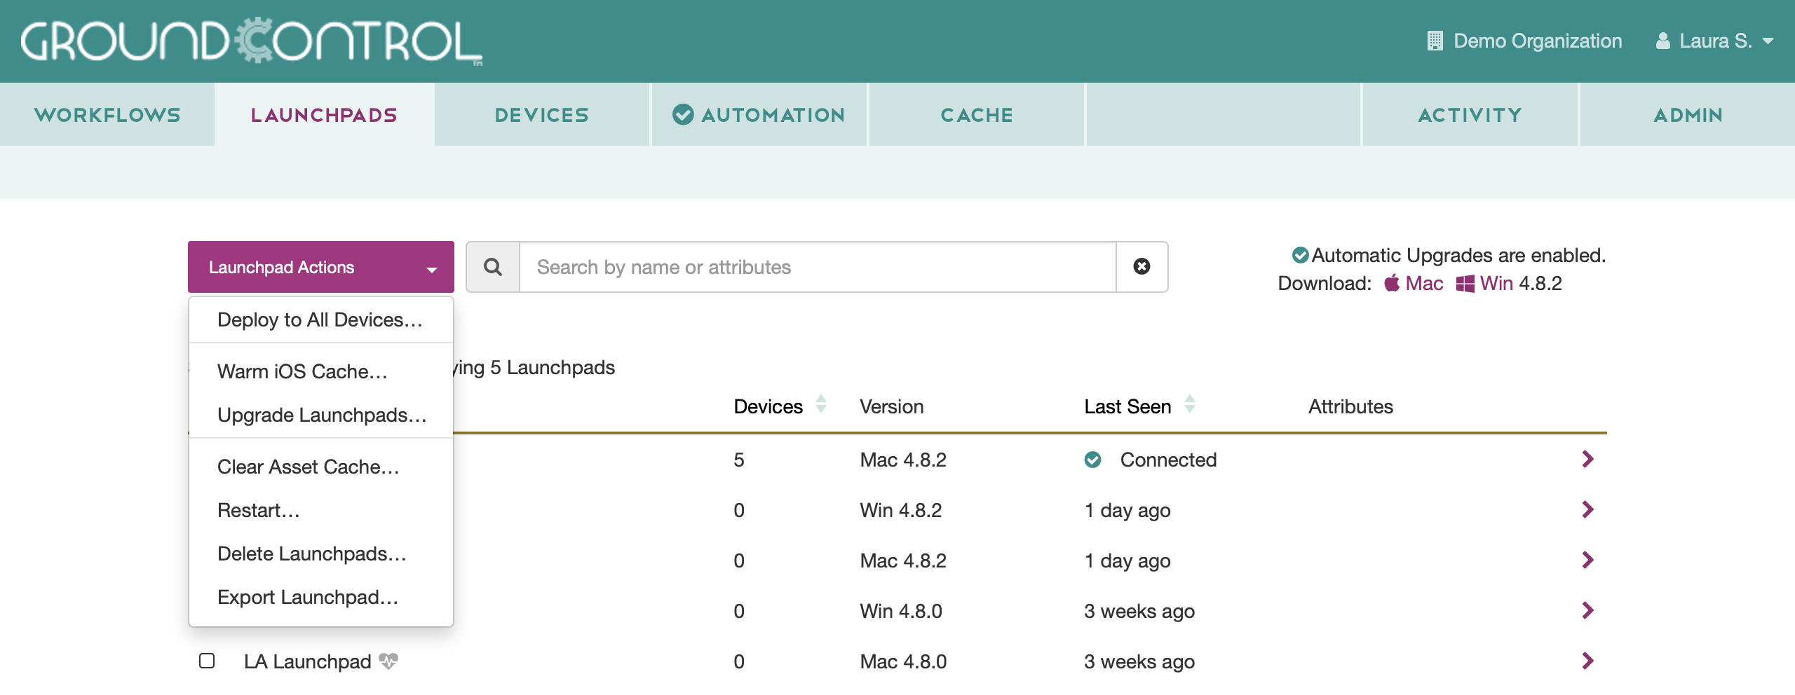Click the Demo Organization building icon
Viewport: 1795px width, 695px height.
click(1435, 41)
